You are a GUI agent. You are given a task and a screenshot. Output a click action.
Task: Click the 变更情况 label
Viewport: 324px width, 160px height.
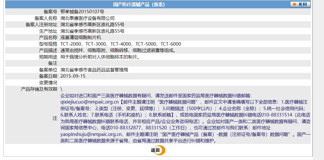(48, 83)
